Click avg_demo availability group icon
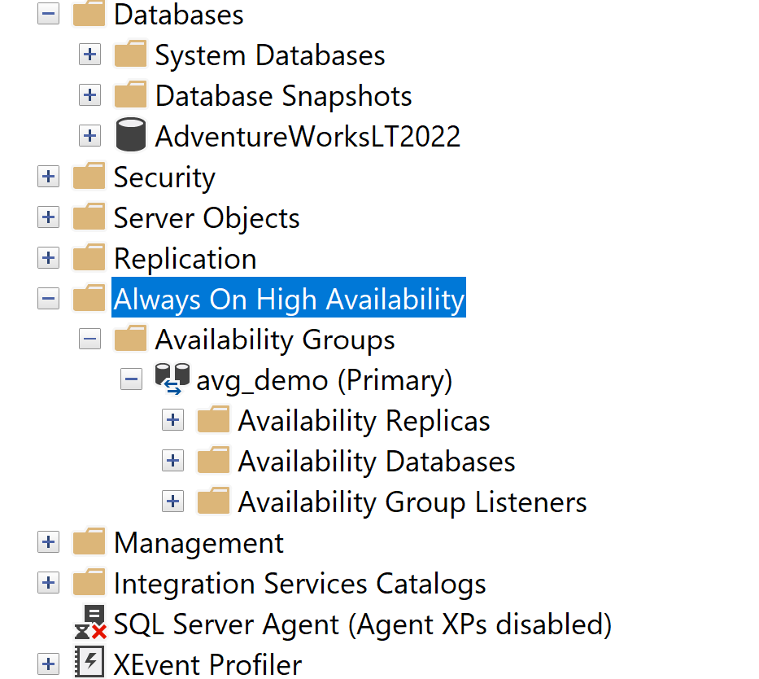This screenshot has height=679, width=759. tap(172, 379)
